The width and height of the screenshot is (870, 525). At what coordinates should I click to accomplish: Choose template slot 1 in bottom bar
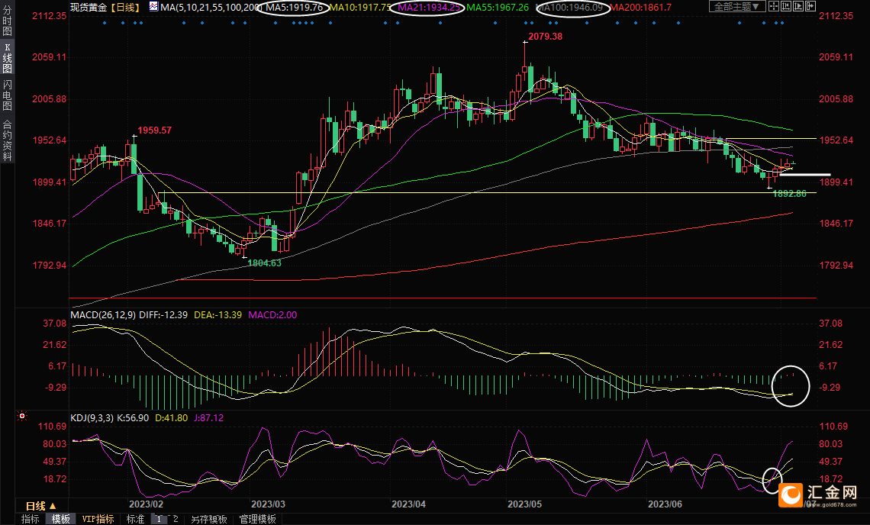(159, 519)
